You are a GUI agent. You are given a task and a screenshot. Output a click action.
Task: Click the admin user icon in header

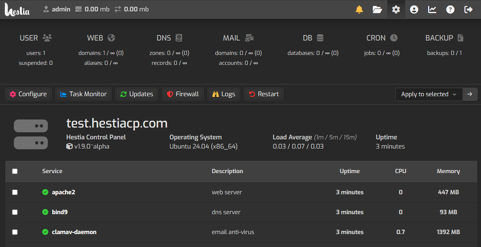[46, 9]
